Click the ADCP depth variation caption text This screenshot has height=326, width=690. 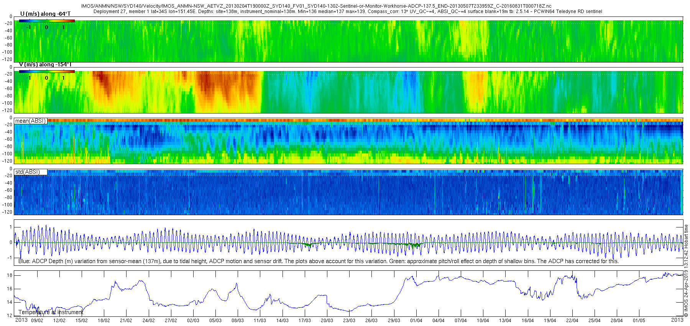point(318,261)
